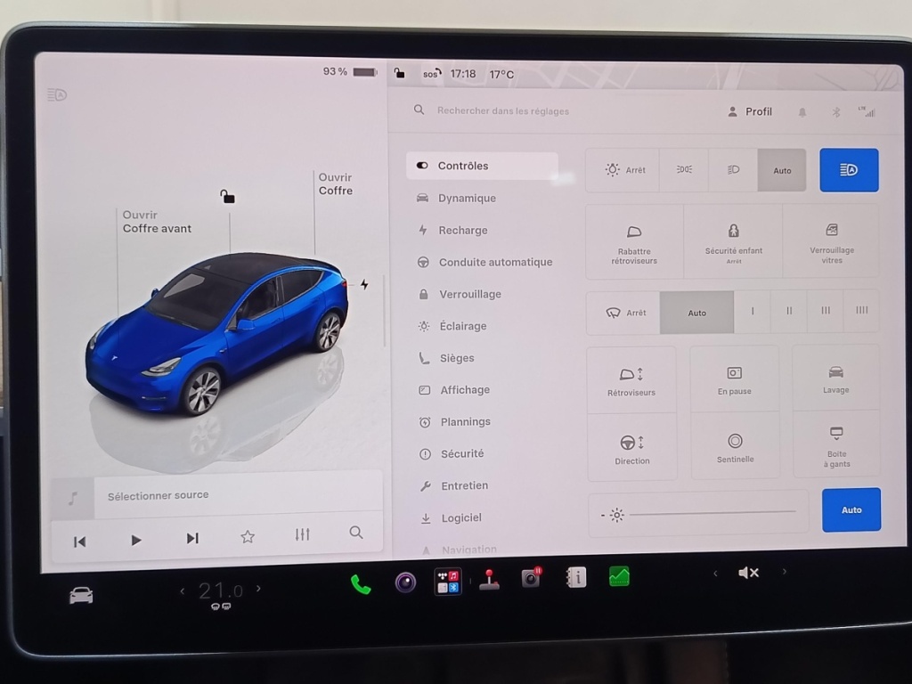Open the Profil driver menu

point(750,111)
